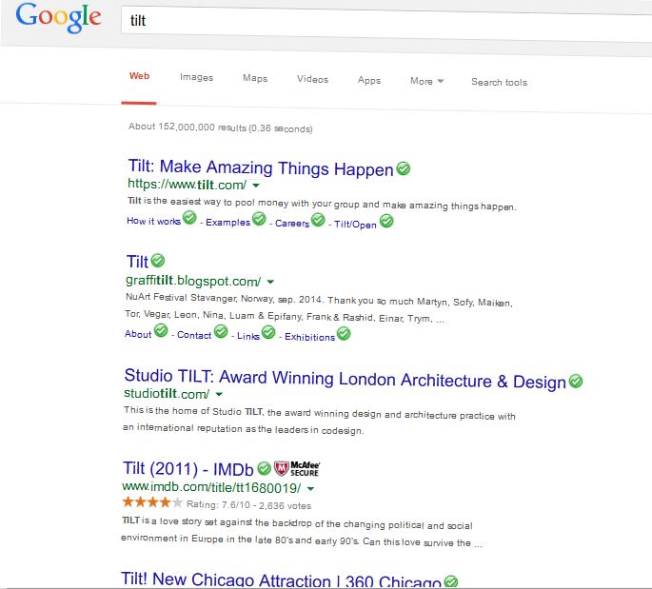Screen dimensions: 652x589
Task: Click the McAfee Secure badge
Action: [297, 469]
